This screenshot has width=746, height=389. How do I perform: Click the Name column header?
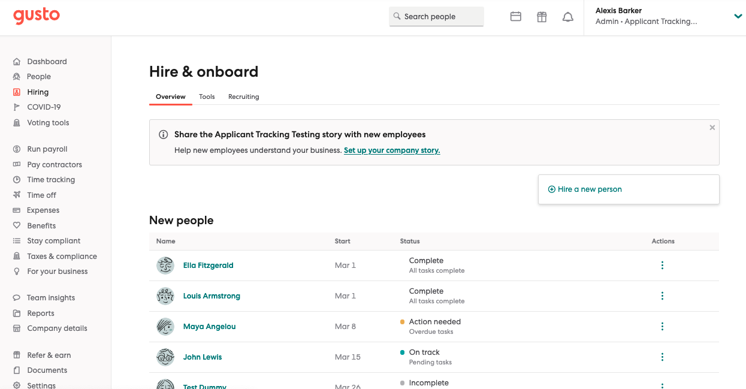coord(166,242)
